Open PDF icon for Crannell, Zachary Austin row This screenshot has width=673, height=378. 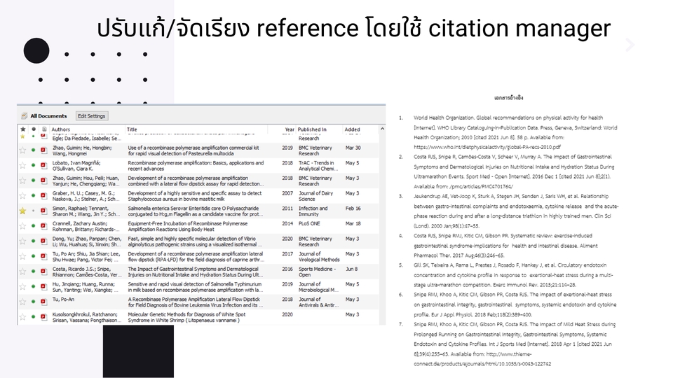(x=43, y=226)
